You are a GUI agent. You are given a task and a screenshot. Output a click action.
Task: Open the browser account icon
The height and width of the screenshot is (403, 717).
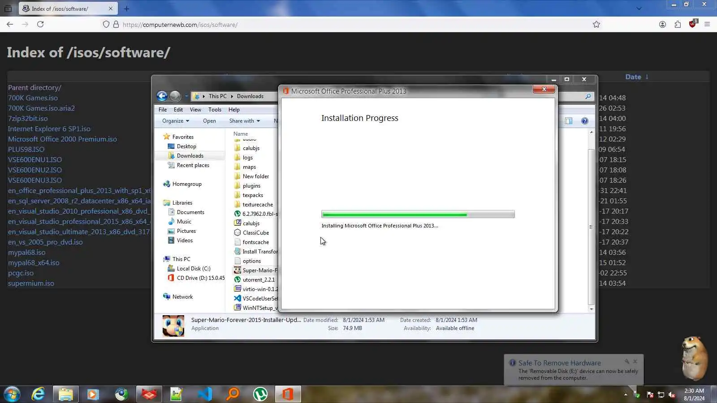(x=662, y=25)
